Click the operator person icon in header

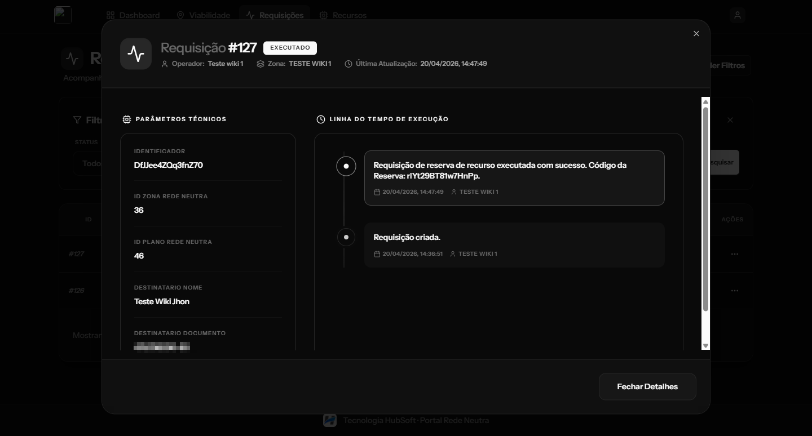coord(165,64)
